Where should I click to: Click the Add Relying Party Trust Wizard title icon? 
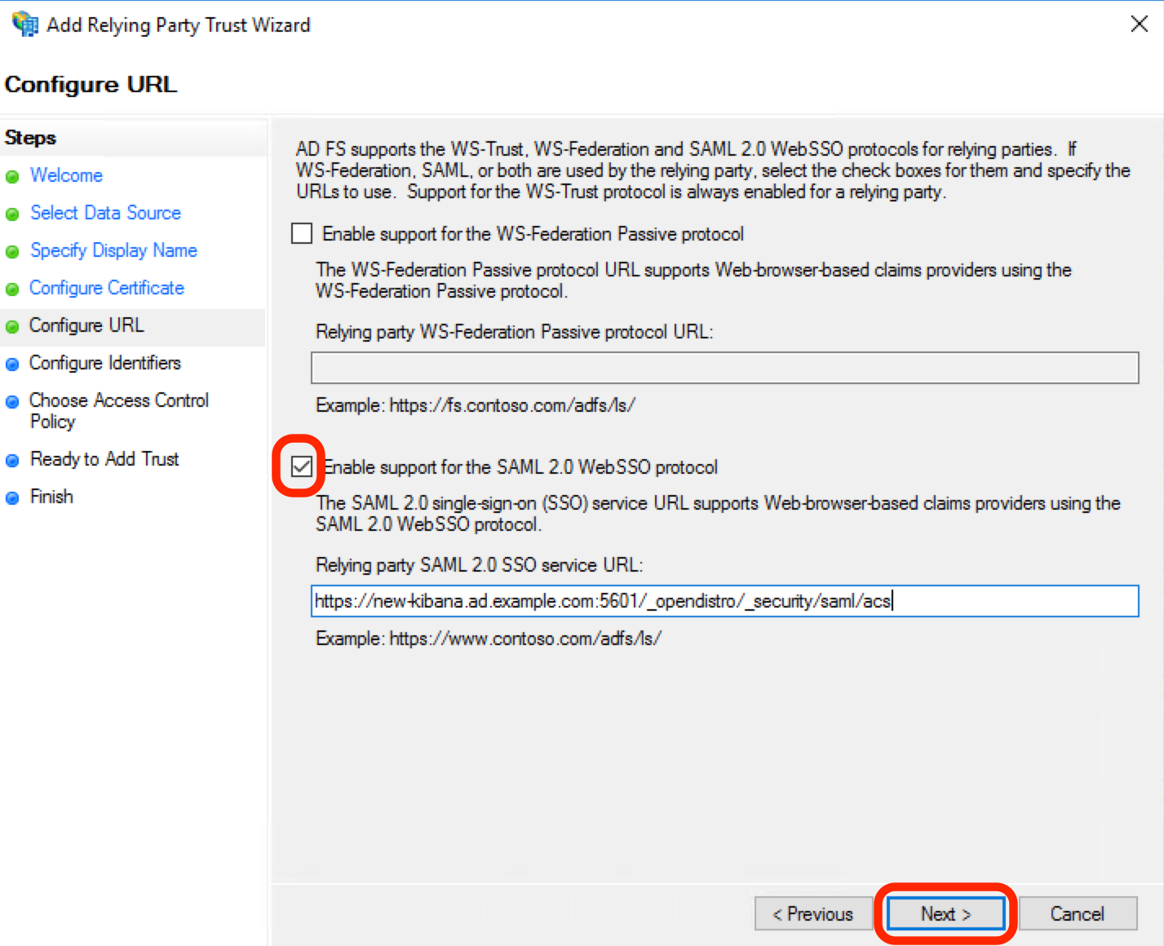24,24
